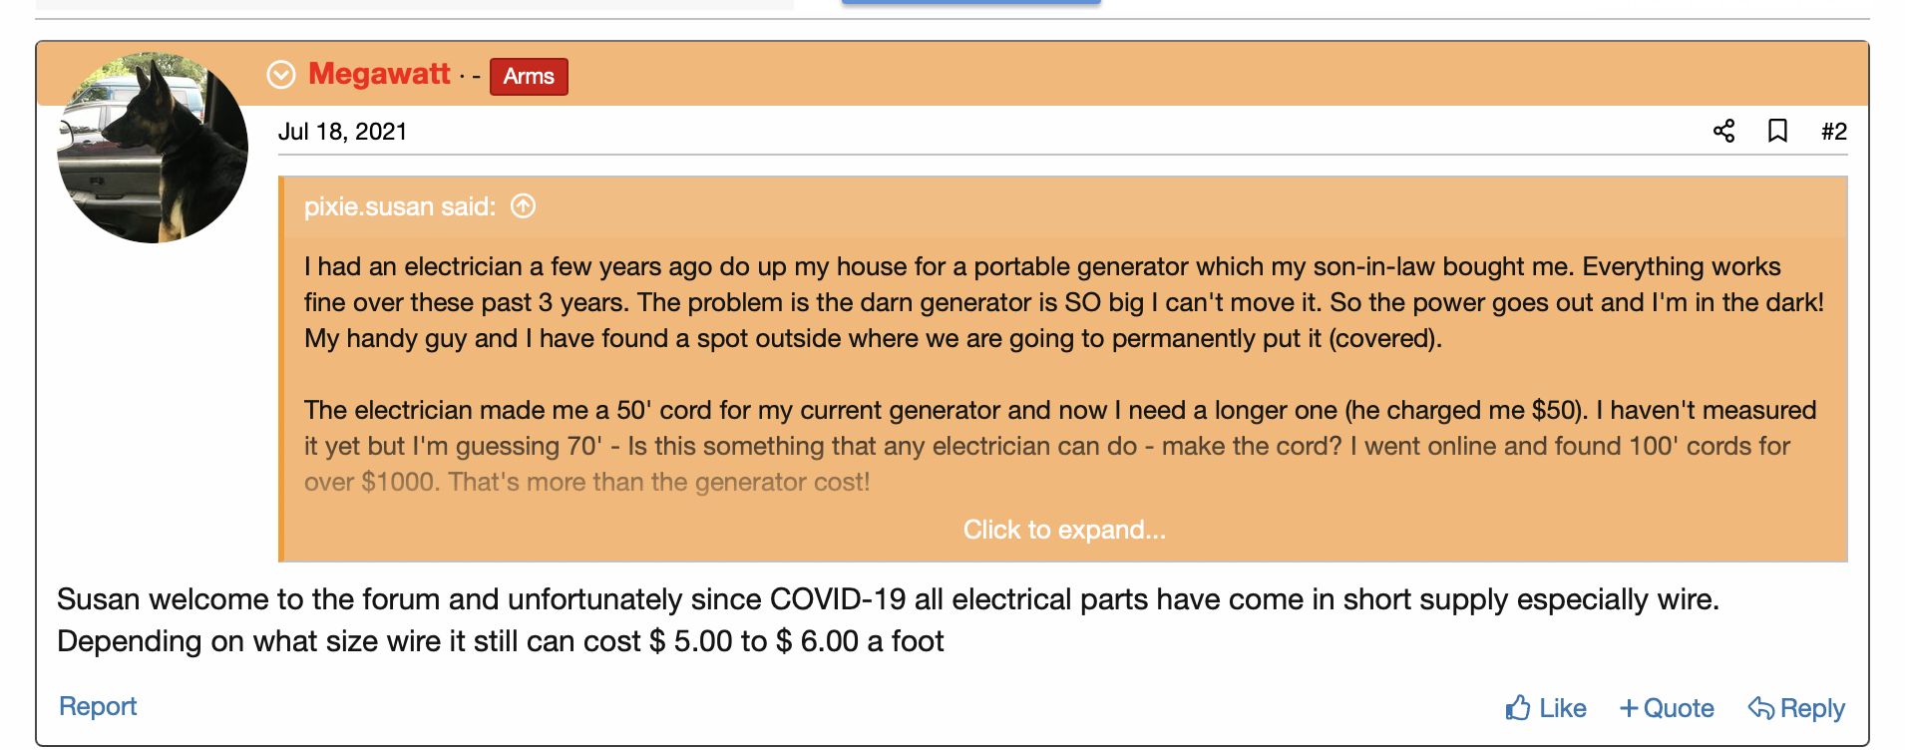Jump to quoted post via up-arrow icon

coord(523,205)
